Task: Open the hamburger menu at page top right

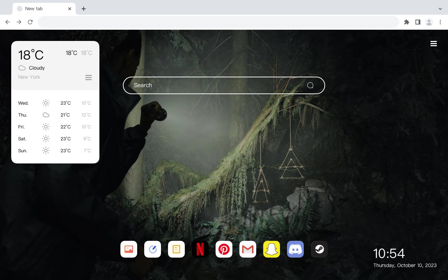Action: pyautogui.click(x=434, y=43)
